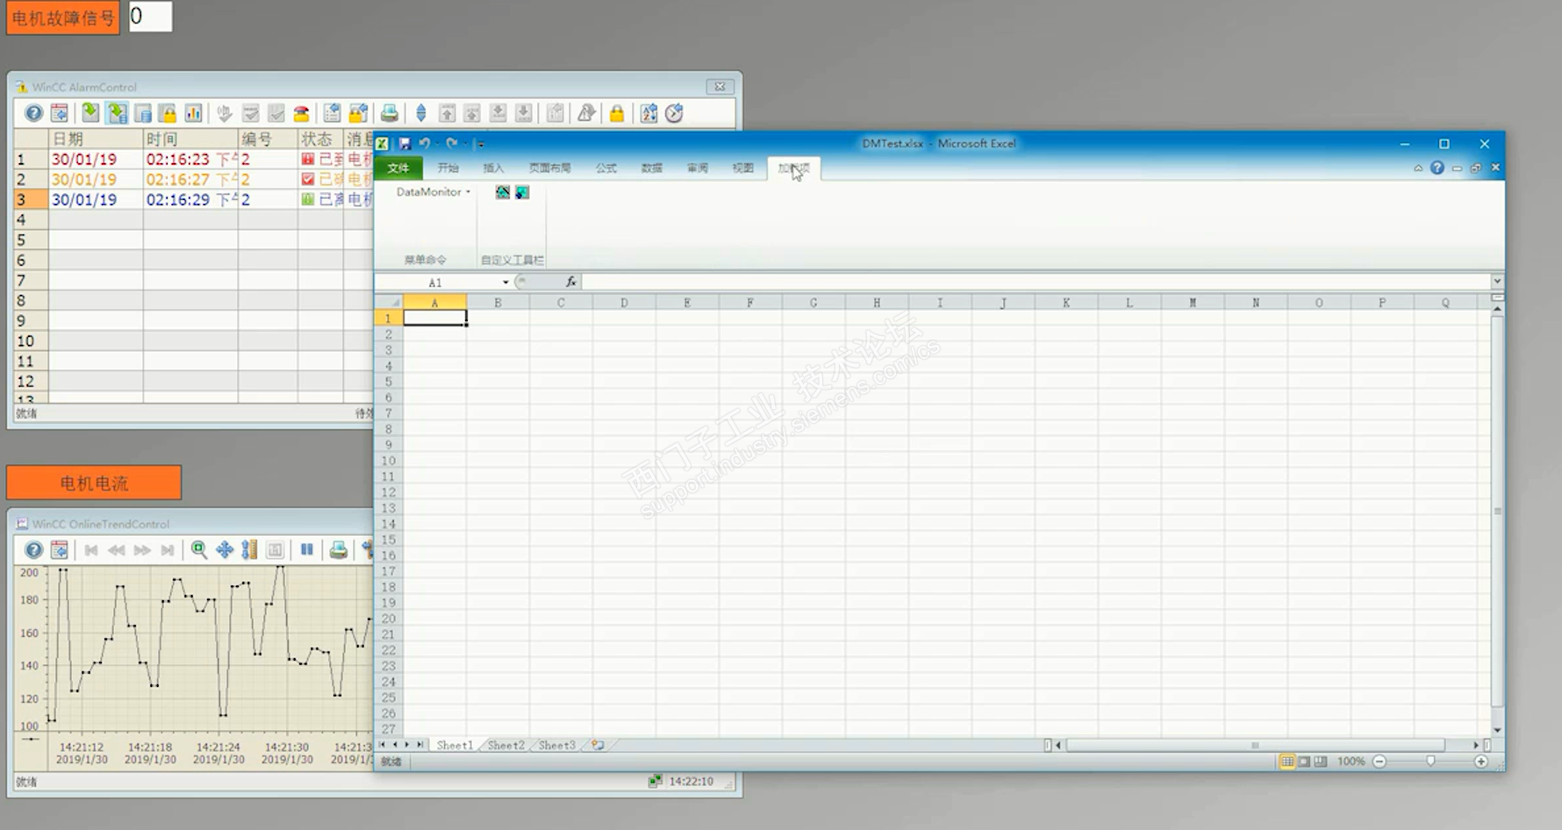Click the second DataMonitor custom toolbar icon

point(522,192)
